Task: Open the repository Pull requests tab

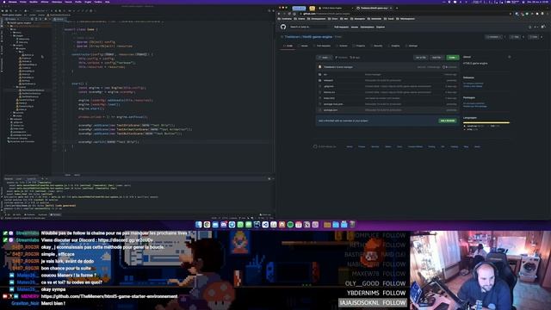Action: point(322,46)
